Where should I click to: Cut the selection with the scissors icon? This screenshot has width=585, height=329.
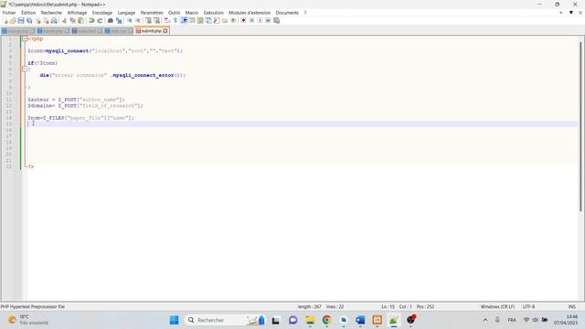pyautogui.click(x=64, y=20)
